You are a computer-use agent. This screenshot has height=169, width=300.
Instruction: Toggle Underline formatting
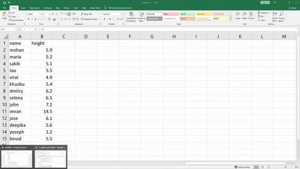[36, 19]
